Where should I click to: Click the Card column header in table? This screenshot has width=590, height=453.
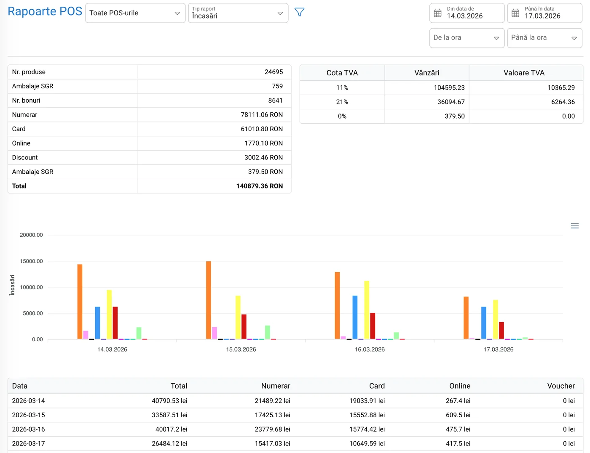click(377, 386)
